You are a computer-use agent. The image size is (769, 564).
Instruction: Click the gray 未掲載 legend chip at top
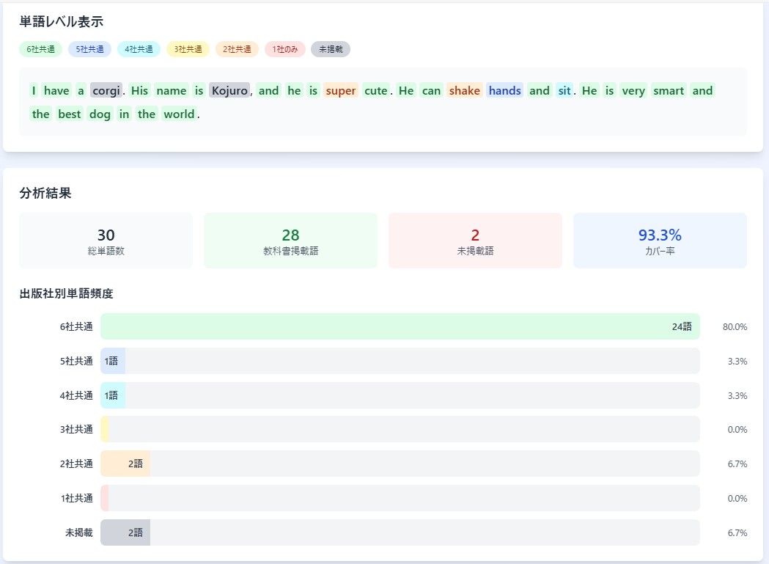pos(331,49)
